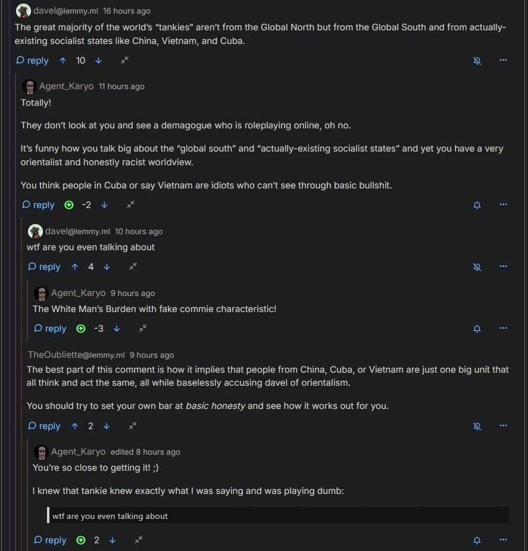Toggle bell on "White Man's Burden" comment
Viewport: 528px width, 551px height.
point(477,329)
